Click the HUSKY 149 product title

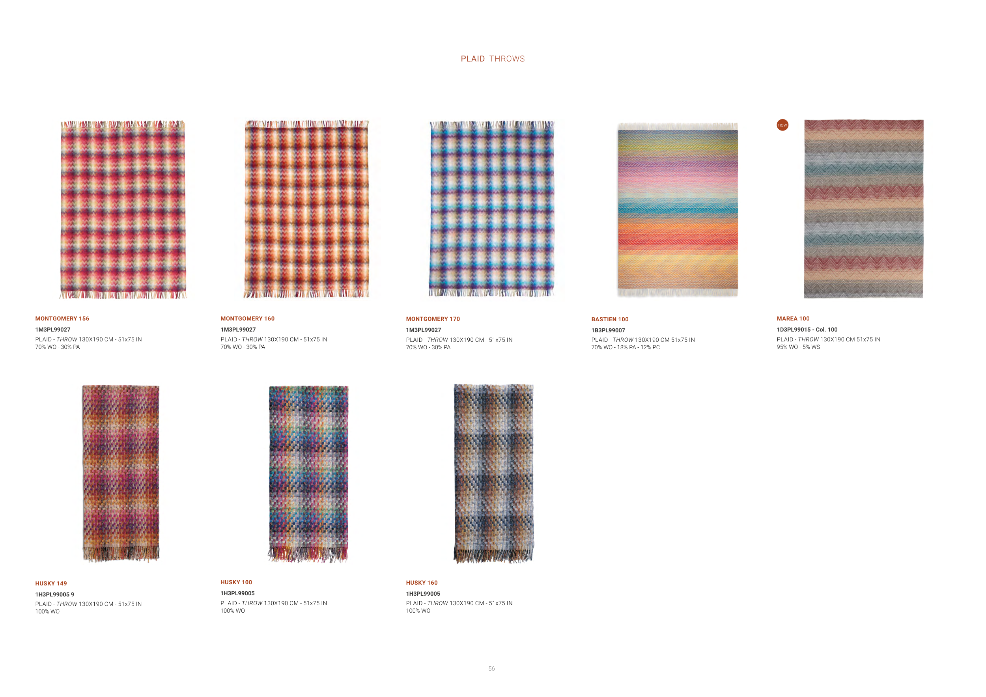point(51,583)
